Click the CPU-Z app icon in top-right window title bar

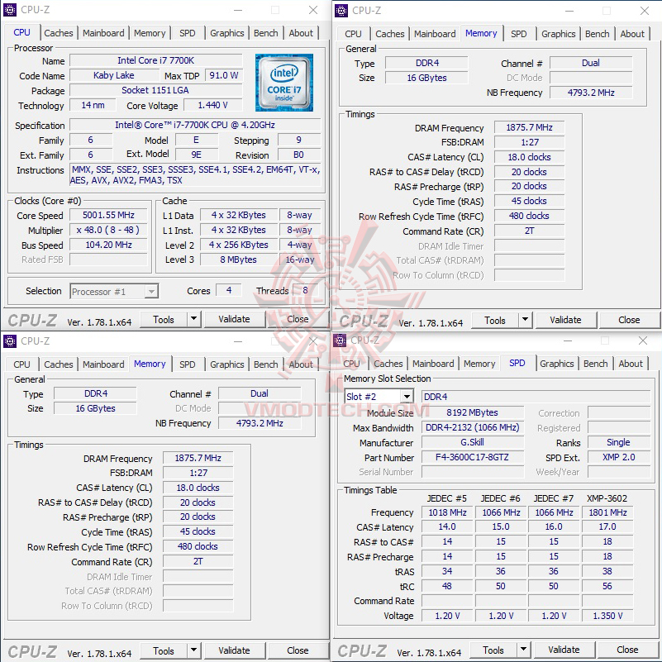pyautogui.click(x=341, y=11)
